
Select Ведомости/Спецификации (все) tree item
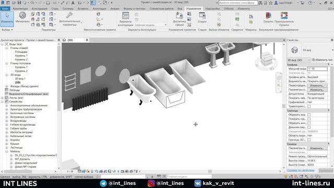[29, 94]
